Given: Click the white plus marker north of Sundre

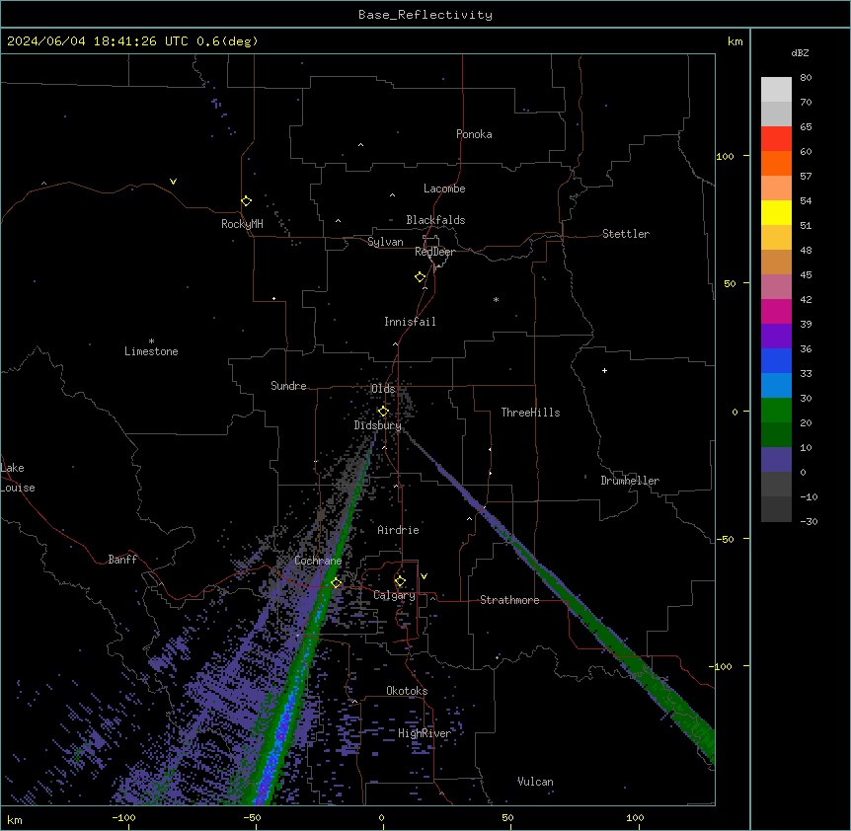Looking at the screenshot, I should (274, 298).
